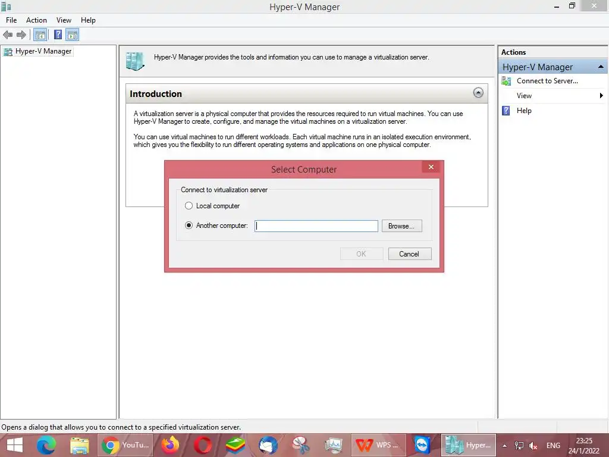Click the Browse... button

401,226
